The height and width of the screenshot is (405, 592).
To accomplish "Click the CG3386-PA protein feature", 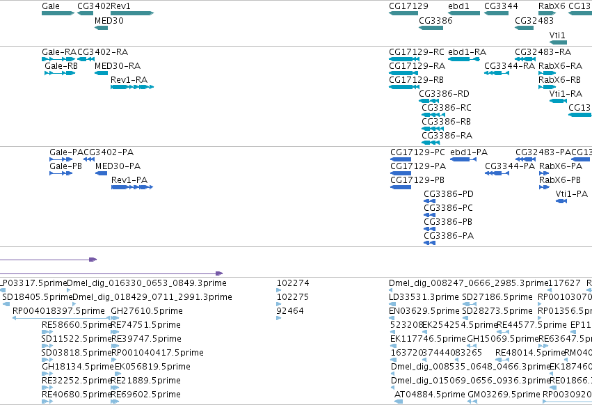I will 430,243.
